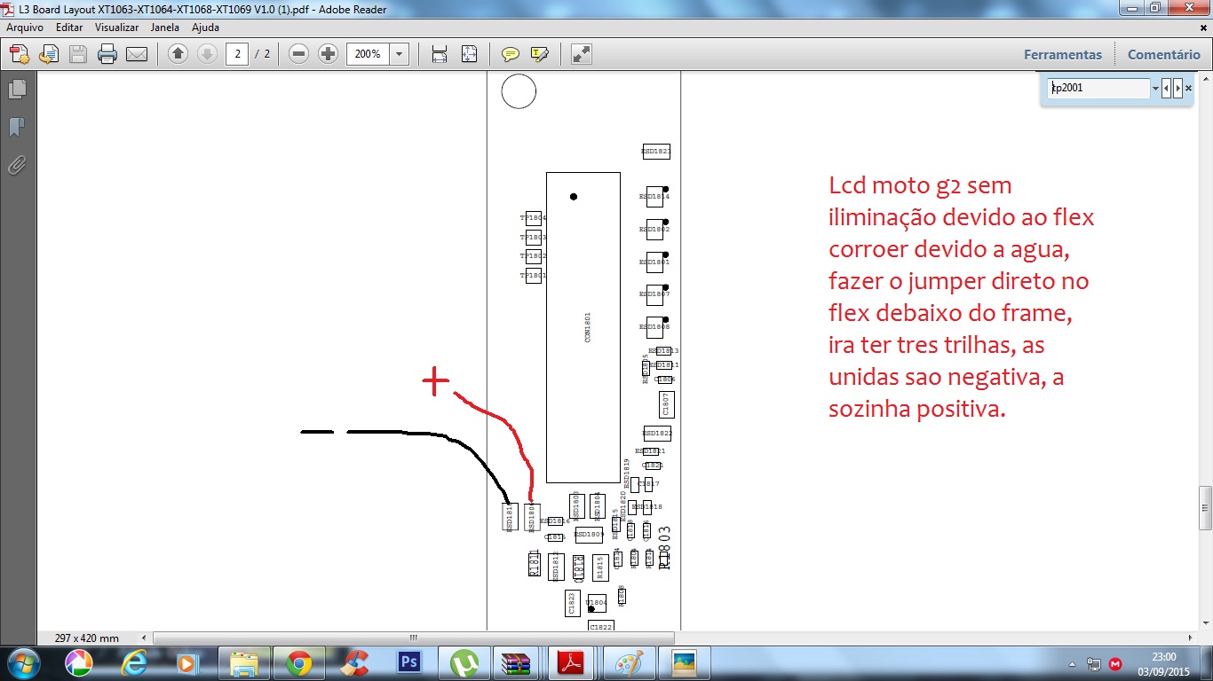Click horizontal scrollbar left arrow
The width and height of the screenshot is (1213, 681).
(145, 638)
